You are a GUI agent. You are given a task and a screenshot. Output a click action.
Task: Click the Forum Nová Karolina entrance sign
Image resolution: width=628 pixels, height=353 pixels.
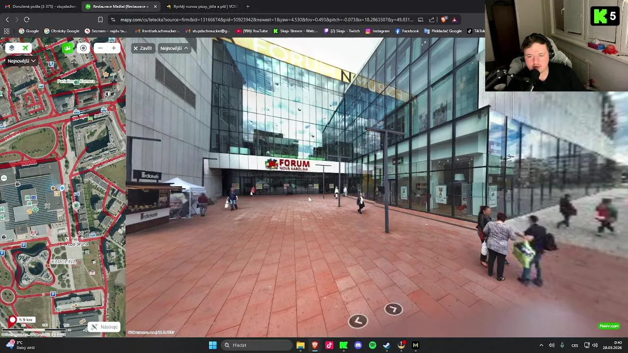(288, 165)
